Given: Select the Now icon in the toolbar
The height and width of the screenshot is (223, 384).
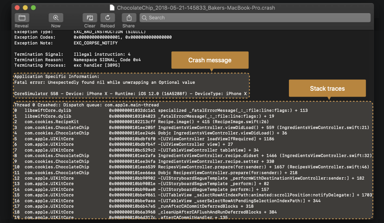Looking at the screenshot, I should point(56,17).
